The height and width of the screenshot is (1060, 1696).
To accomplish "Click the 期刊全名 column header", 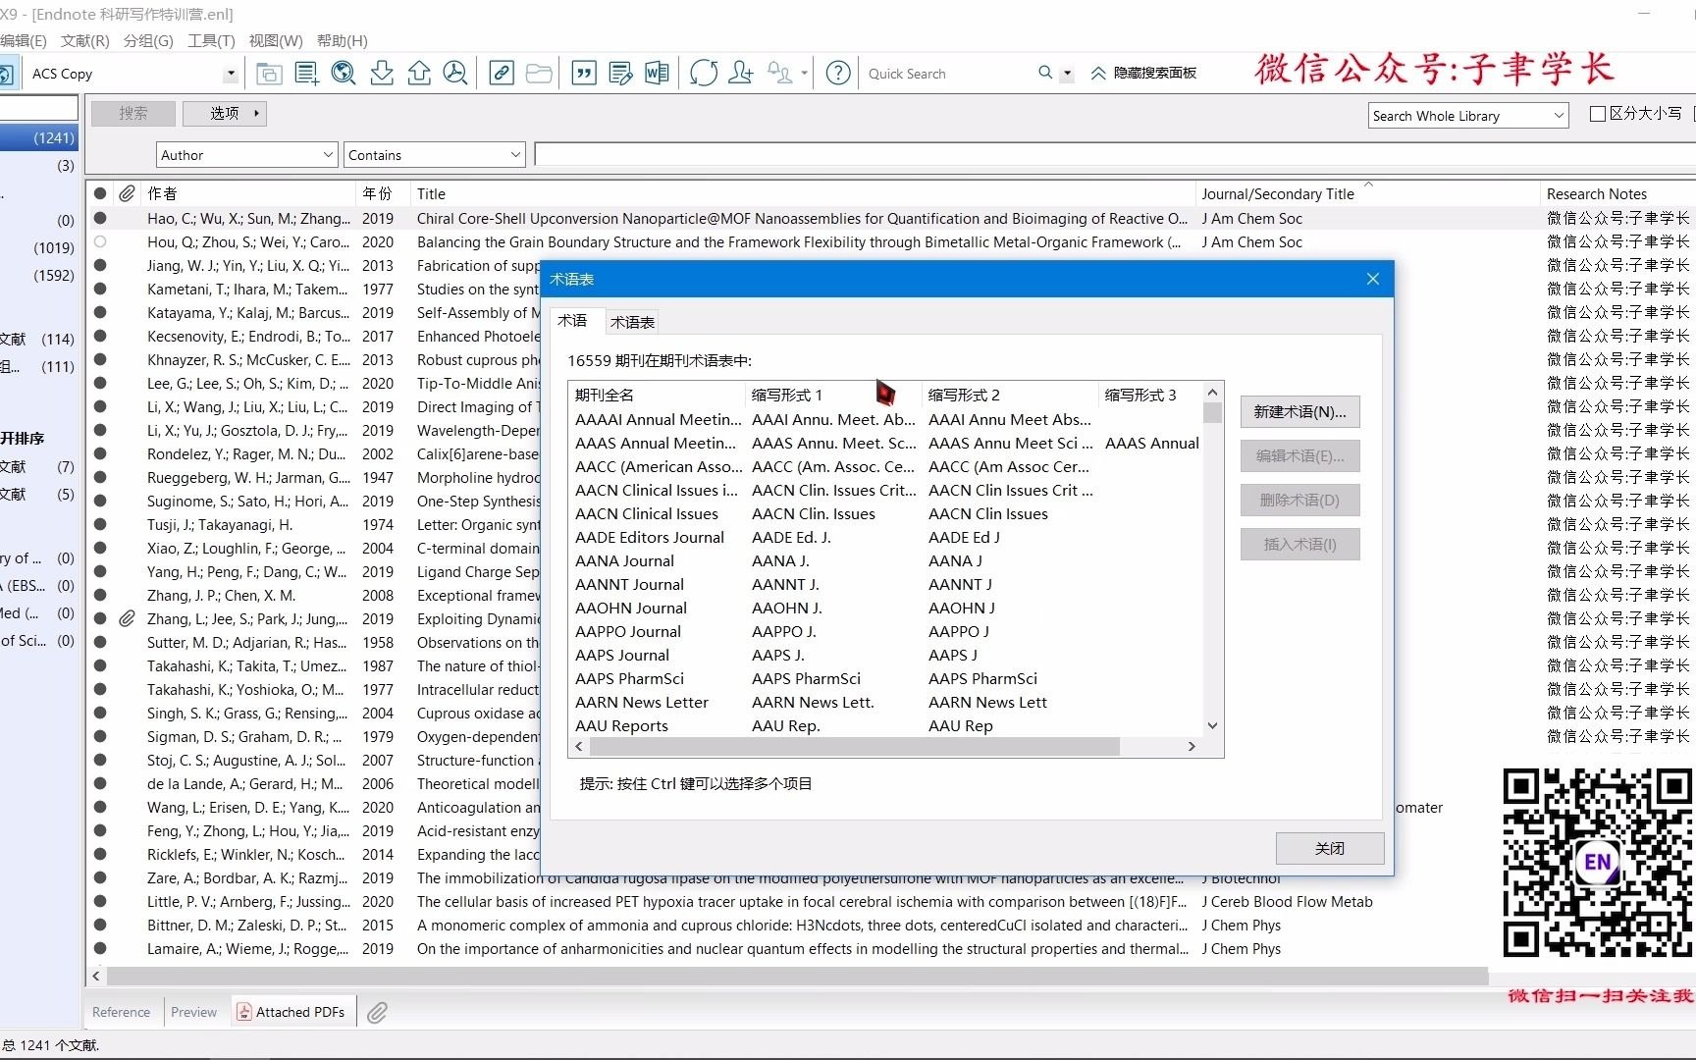I will point(657,395).
